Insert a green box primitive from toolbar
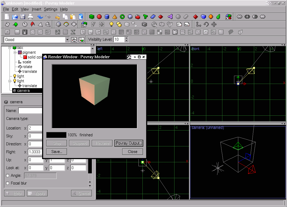Image resolution: width=287 pixels, height=207 pixels. point(92,17)
